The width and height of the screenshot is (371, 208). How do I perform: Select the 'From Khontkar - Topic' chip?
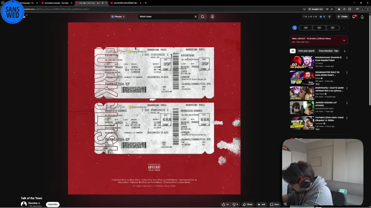[329, 51]
